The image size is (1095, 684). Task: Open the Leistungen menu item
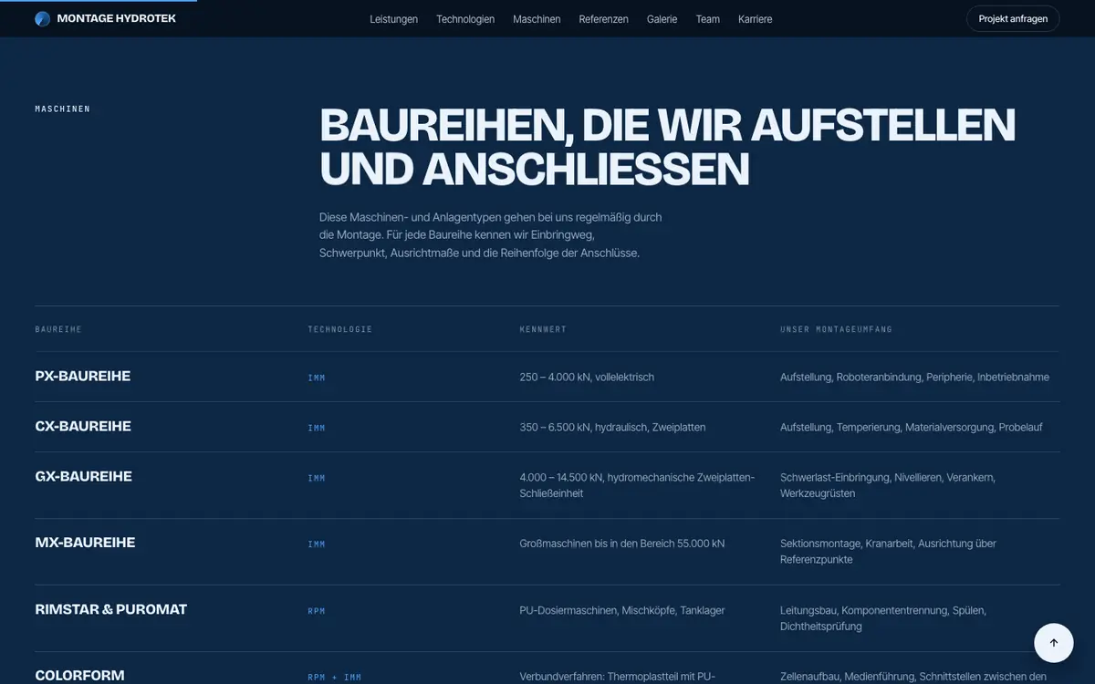tap(394, 19)
